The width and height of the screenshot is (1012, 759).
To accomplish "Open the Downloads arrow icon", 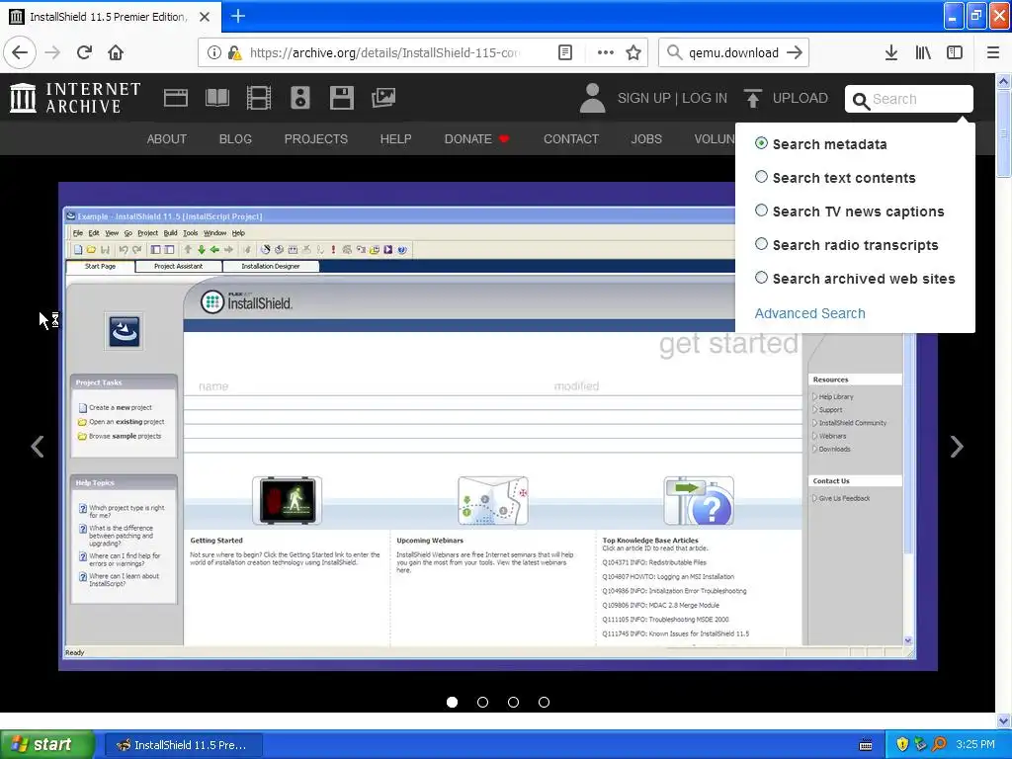I will pyautogui.click(x=891, y=52).
